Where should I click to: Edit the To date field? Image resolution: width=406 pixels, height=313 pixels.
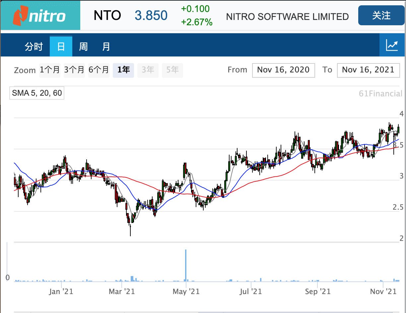tap(369, 70)
